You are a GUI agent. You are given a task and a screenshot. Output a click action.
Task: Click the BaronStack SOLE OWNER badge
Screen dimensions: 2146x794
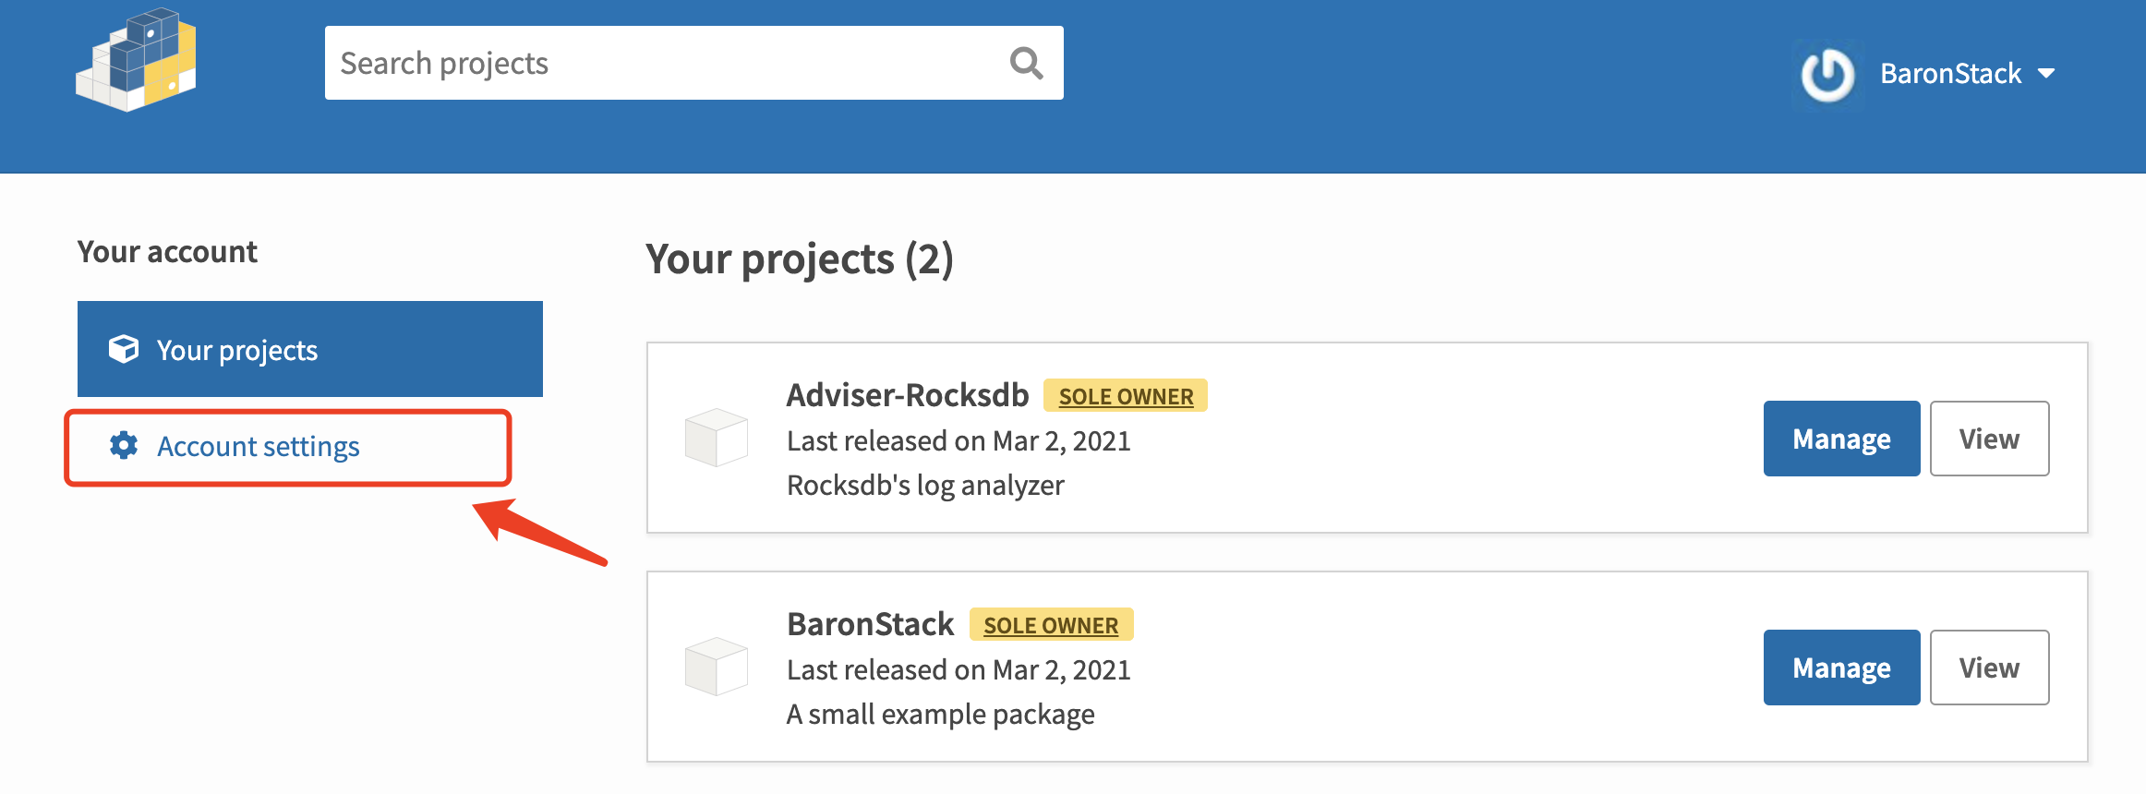[x=1051, y=625]
